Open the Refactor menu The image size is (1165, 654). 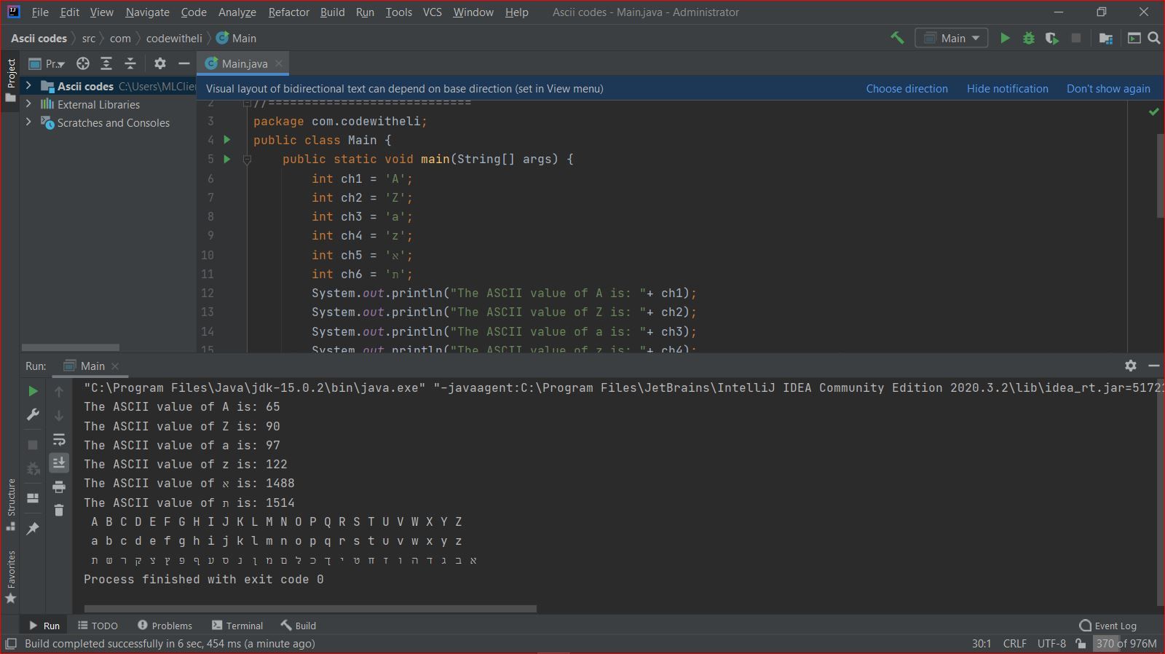click(288, 12)
